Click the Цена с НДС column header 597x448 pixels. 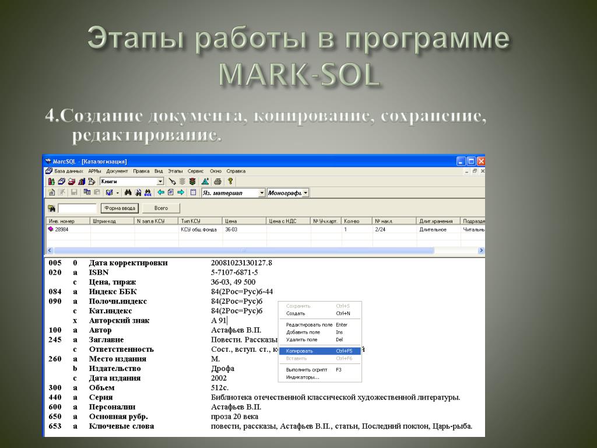[x=288, y=221]
